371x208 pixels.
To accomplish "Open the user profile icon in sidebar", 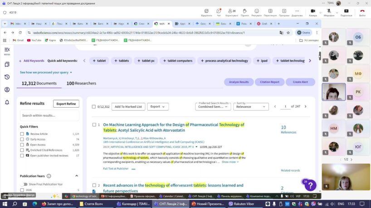I will coord(7,90).
